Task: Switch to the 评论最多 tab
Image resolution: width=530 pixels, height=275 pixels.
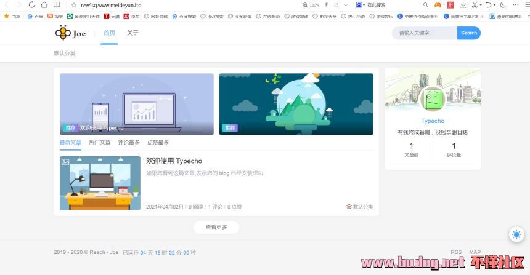Action: click(129, 143)
